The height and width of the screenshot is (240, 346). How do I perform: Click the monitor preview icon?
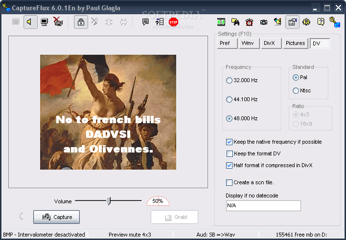45,22
